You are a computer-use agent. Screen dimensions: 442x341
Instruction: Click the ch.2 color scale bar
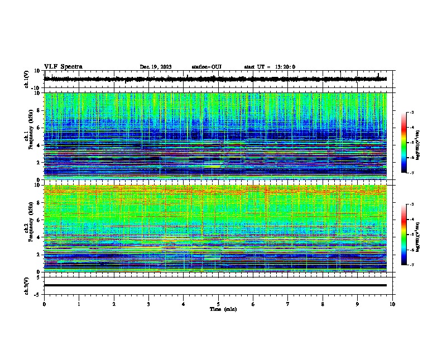404,235
